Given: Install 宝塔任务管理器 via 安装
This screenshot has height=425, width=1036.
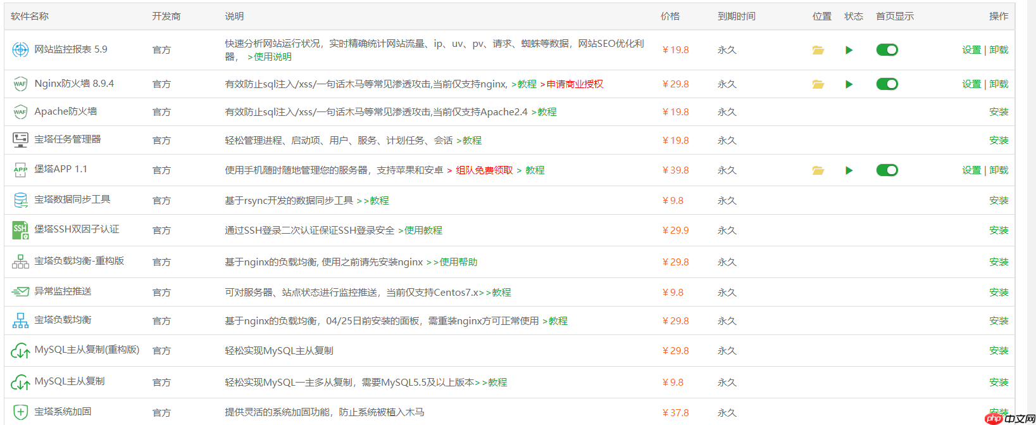Looking at the screenshot, I should (x=999, y=141).
